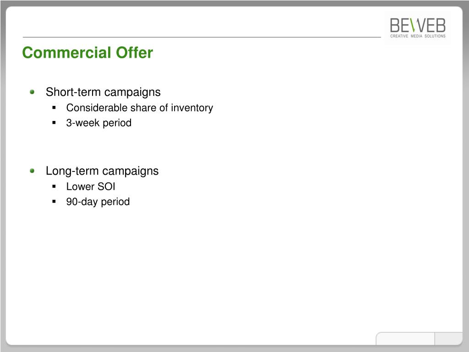Click the BEWEB logo

(418, 28)
